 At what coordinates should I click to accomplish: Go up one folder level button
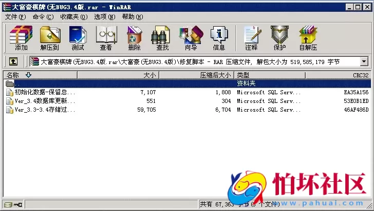tap(13, 61)
